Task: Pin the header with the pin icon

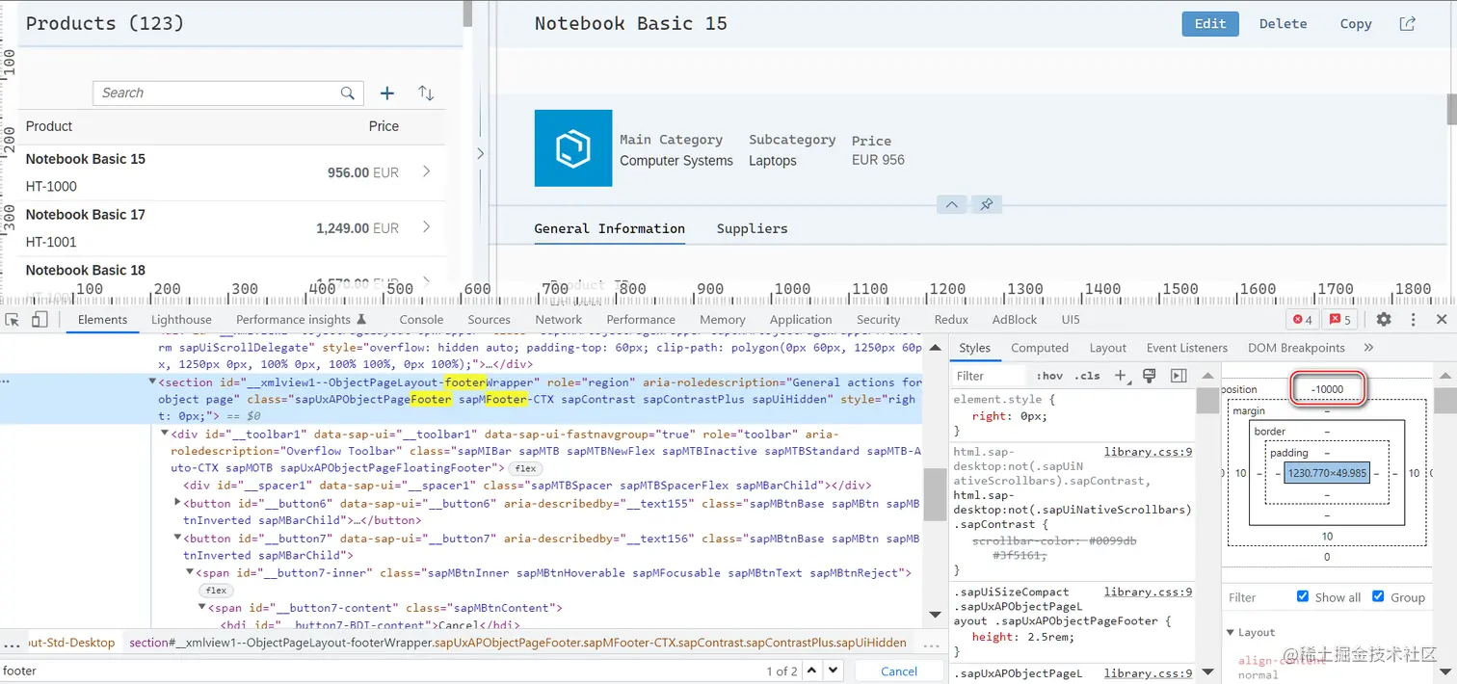Action: coord(986,205)
